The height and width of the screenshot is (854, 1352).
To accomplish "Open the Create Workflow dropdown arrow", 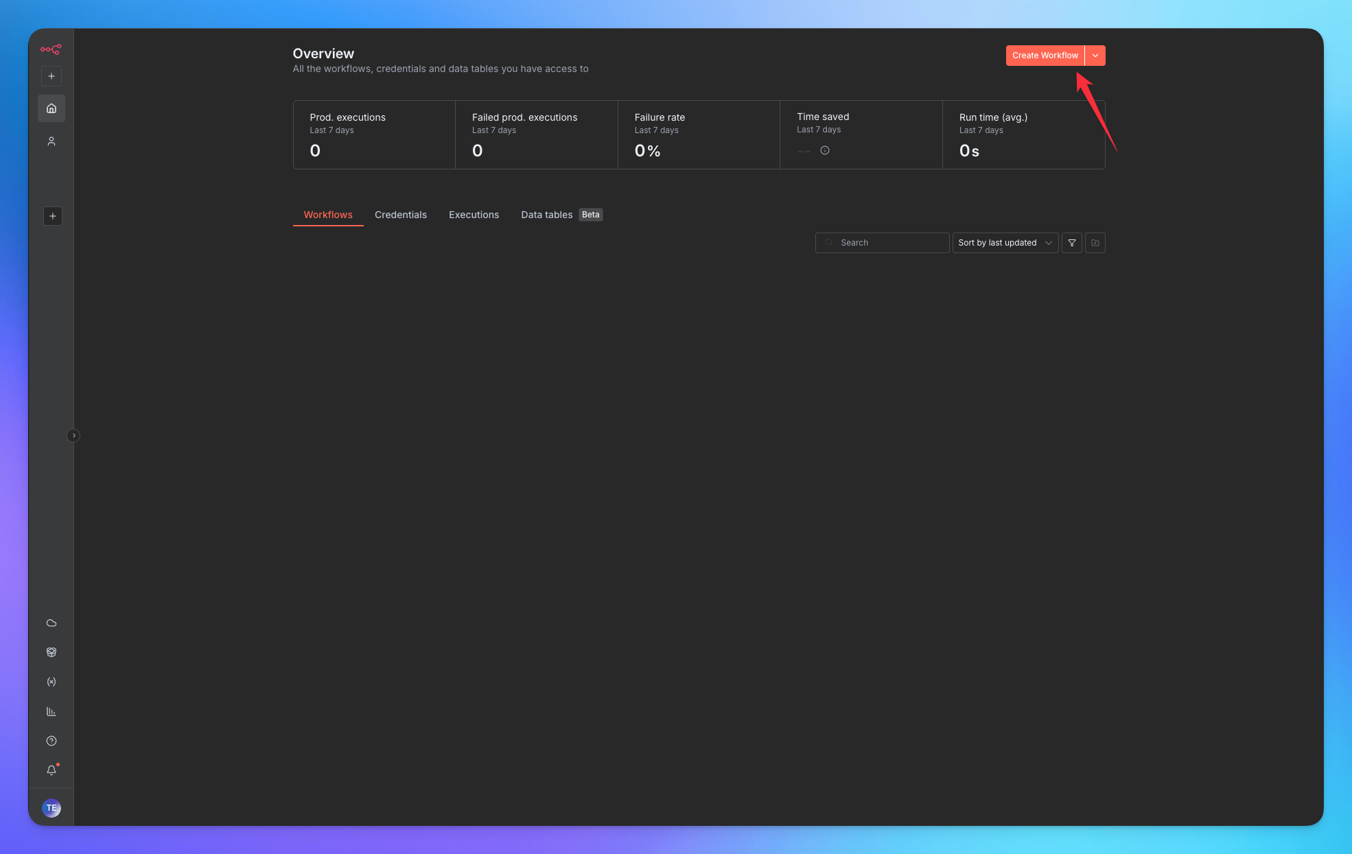I will point(1095,56).
